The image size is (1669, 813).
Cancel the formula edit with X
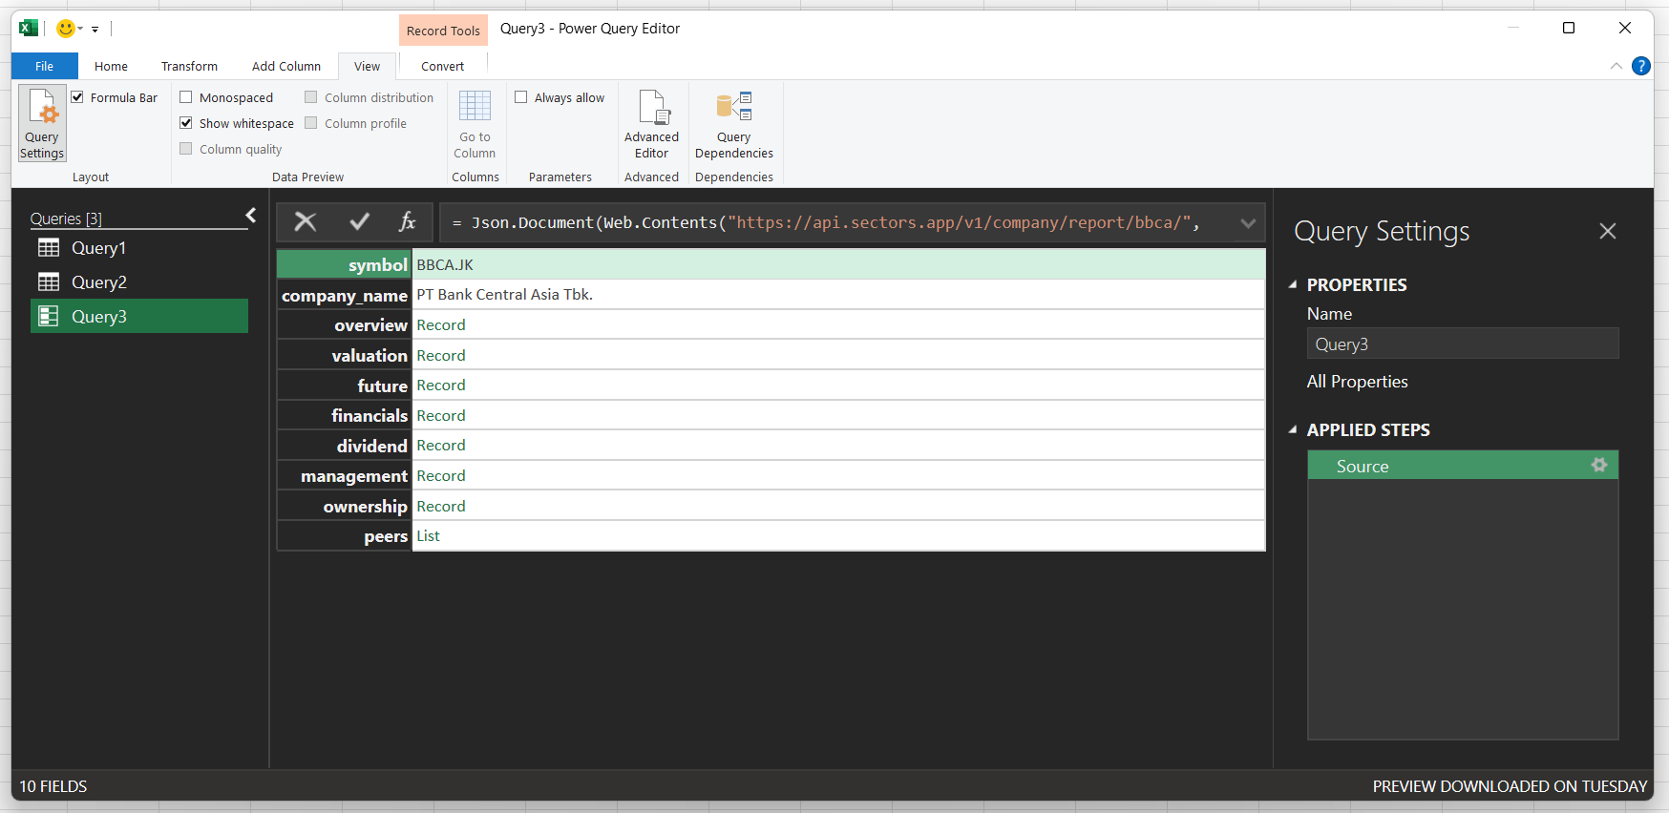pos(306,222)
